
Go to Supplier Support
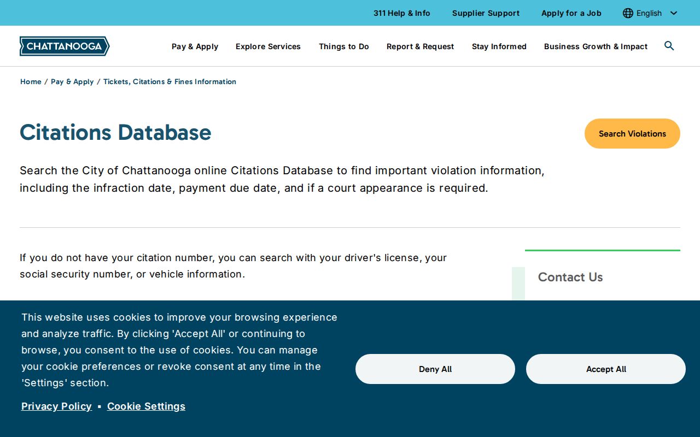486,13
